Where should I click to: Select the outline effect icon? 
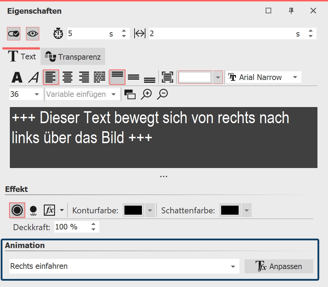pos(17,210)
